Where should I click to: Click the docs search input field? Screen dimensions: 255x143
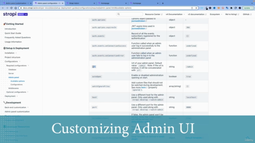click(129, 14)
